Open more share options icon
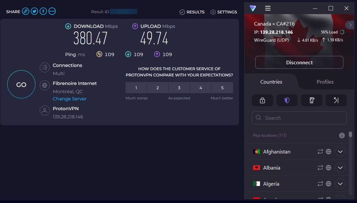 [x=52, y=12]
